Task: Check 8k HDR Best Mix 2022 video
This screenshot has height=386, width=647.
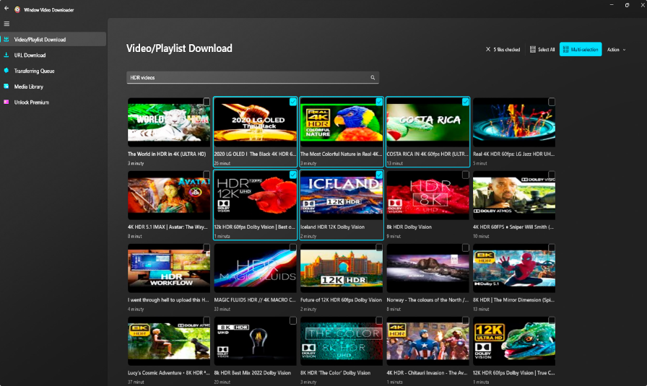Action: (292, 321)
